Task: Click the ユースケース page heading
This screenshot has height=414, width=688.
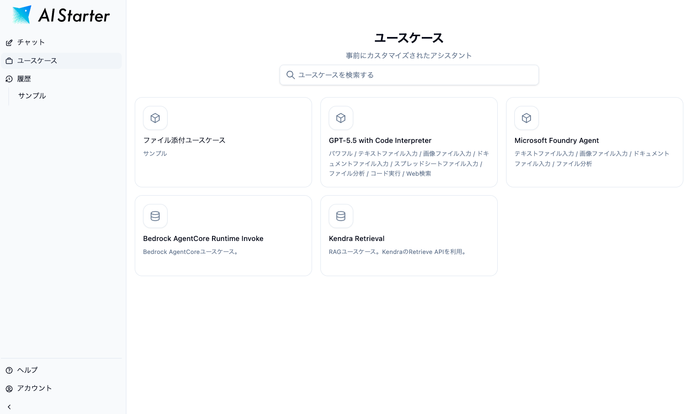Action: [409, 38]
